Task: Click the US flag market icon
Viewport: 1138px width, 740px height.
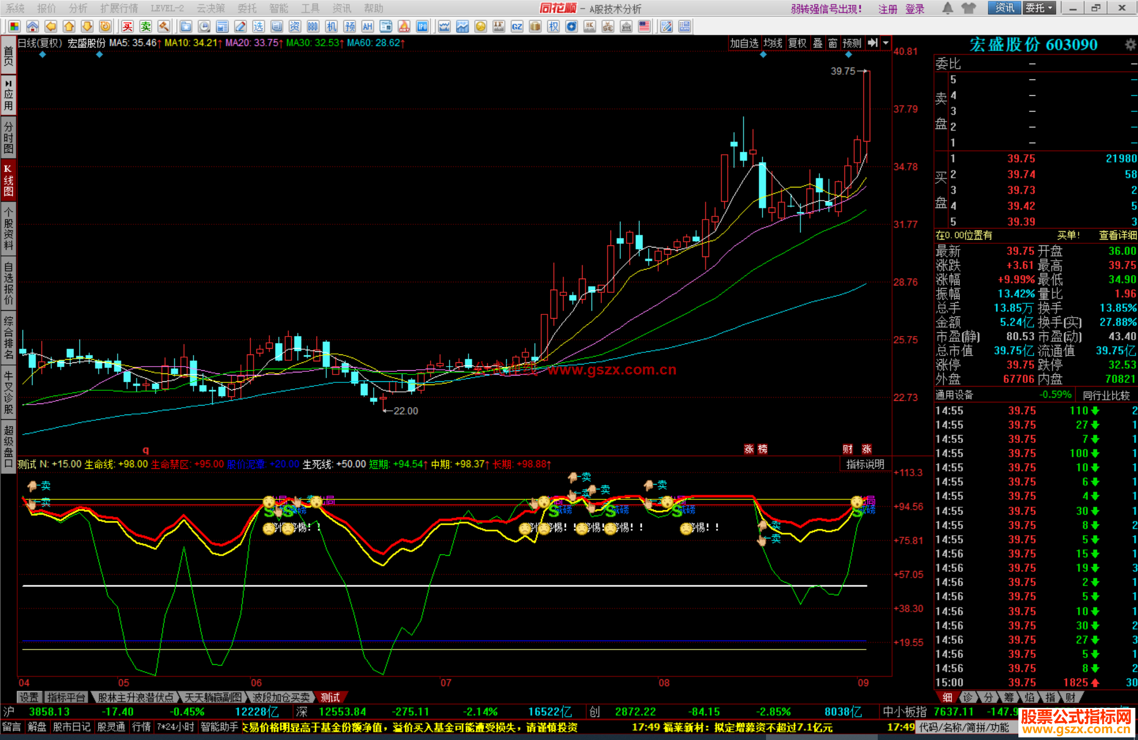Action: [644, 26]
